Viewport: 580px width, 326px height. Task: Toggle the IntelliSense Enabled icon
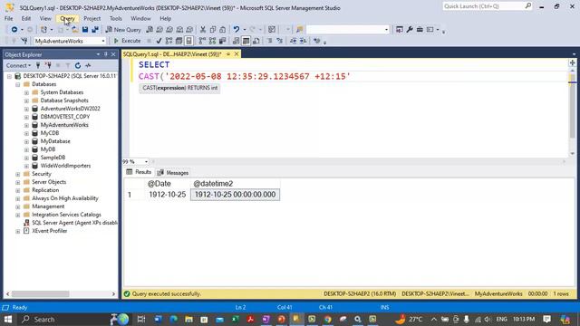point(189,41)
